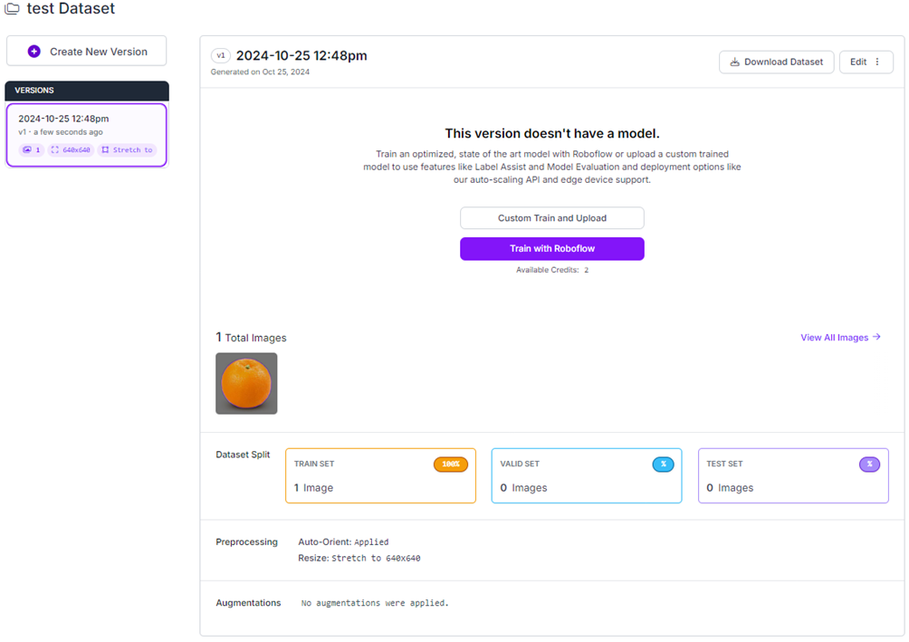The width and height of the screenshot is (909, 642).
Task: Click the blue percent badge on Valid Set
Action: (664, 464)
